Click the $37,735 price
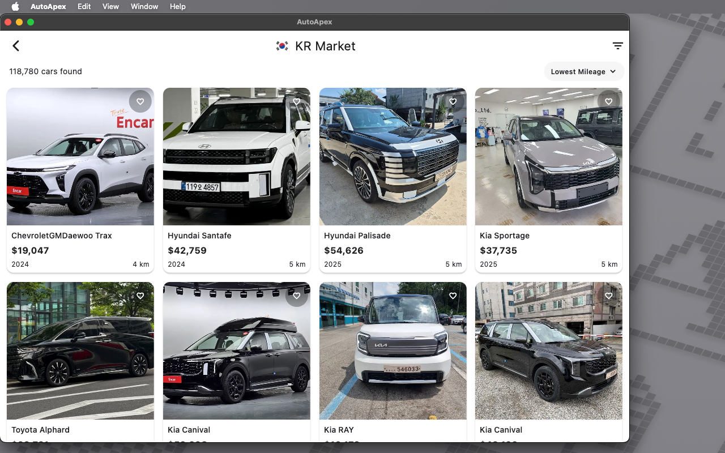 tap(498, 250)
